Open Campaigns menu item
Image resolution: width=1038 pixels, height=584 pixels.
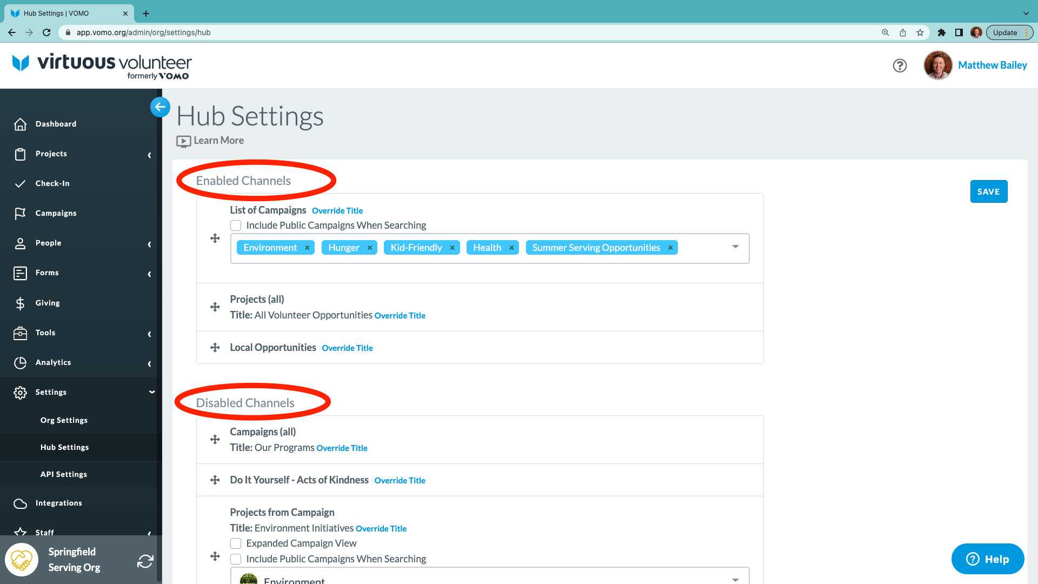pyautogui.click(x=56, y=213)
